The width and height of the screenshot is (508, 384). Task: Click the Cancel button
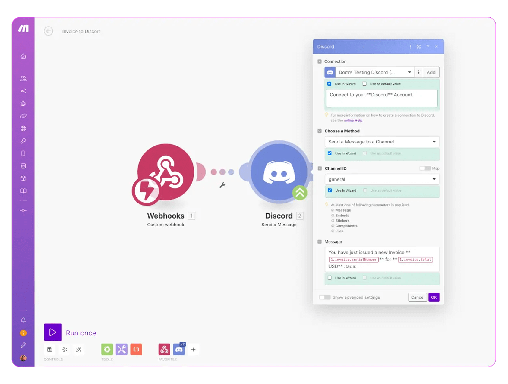418,297
